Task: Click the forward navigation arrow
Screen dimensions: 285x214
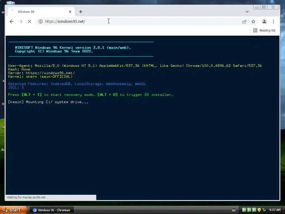Action: coord(21,21)
